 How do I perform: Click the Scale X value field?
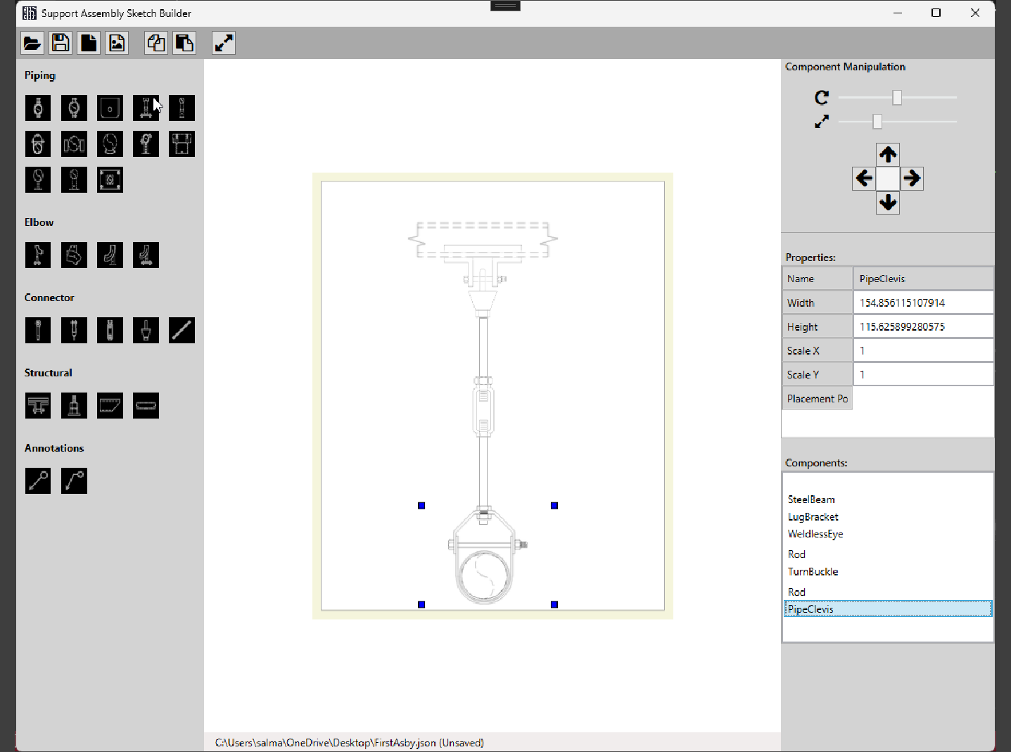coord(923,350)
